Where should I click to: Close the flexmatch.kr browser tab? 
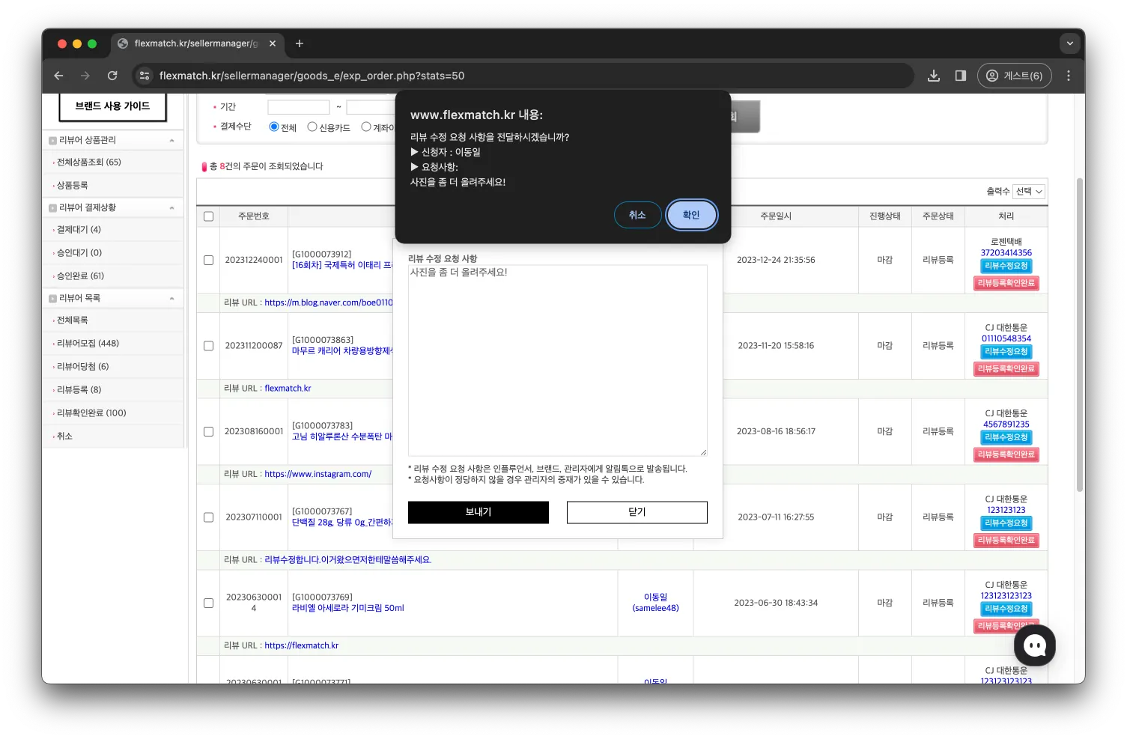click(273, 43)
